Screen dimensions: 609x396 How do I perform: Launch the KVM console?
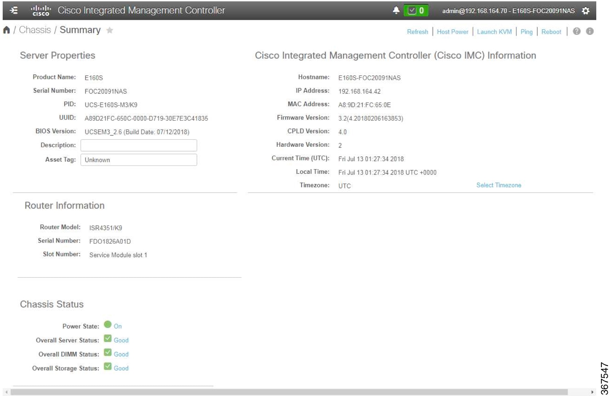click(x=494, y=32)
